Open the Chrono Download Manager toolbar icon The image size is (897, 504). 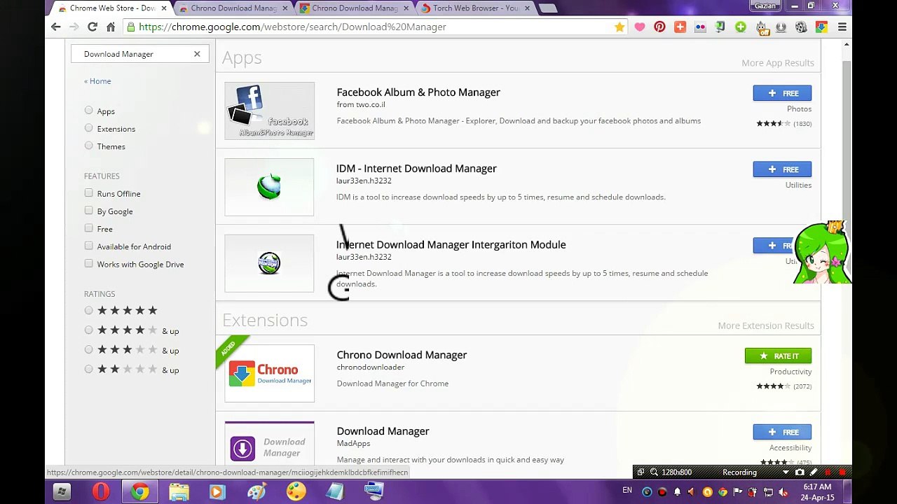[x=821, y=27]
